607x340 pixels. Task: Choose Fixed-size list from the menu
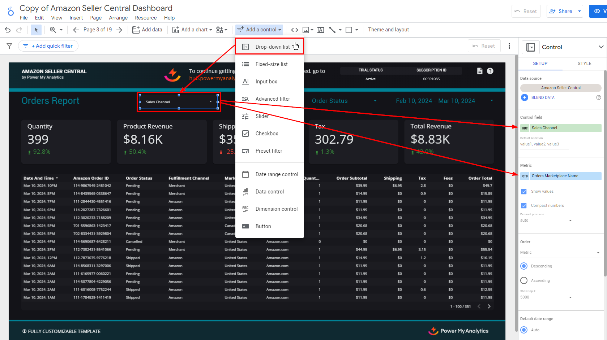272,64
